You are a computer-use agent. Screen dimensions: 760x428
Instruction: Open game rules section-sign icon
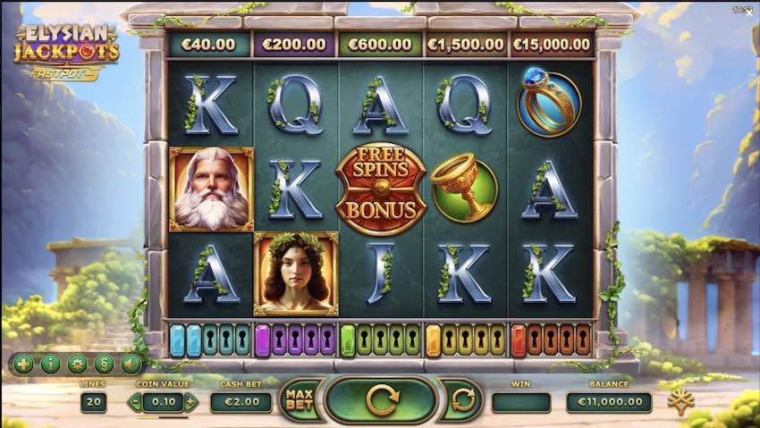click(104, 364)
